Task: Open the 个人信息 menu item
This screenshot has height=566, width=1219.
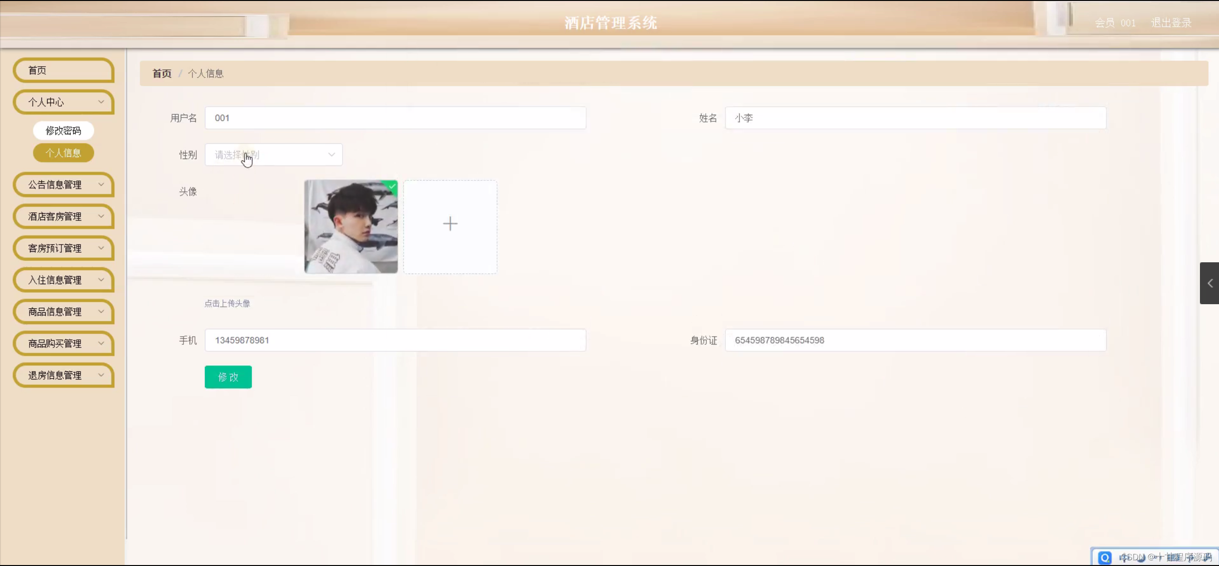Action: point(63,153)
